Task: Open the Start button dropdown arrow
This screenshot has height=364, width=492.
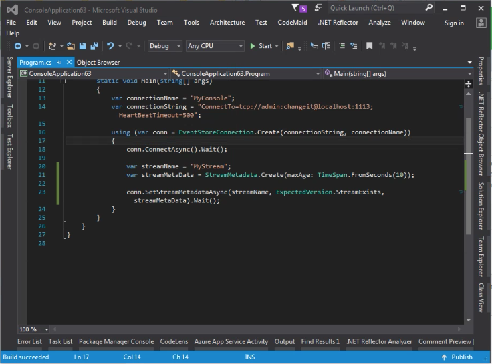Action: click(277, 46)
